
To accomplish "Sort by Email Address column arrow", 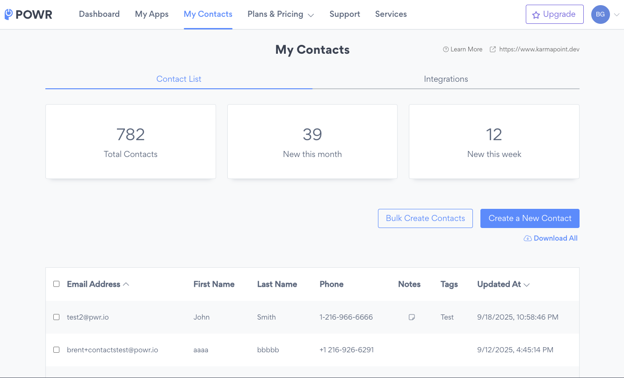I will pyautogui.click(x=126, y=284).
